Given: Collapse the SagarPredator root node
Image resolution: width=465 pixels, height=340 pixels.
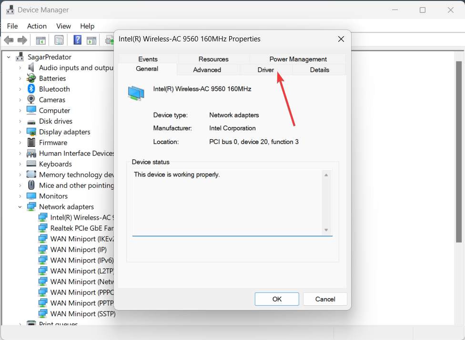Looking at the screenshot, I should [x=9, y=57].
